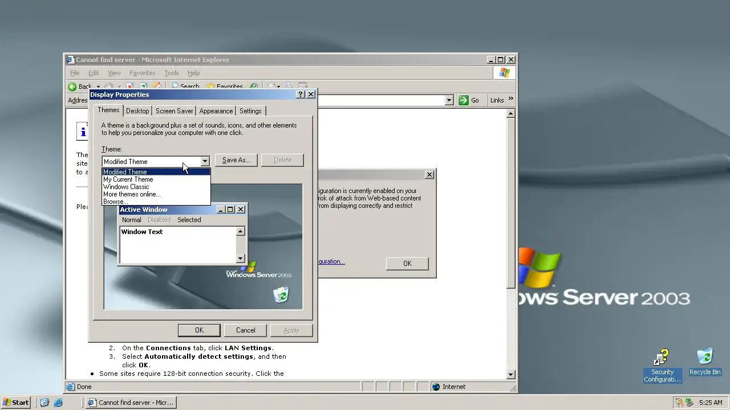730x410 pixels.
Task: Select the Recycle Bin desktop icon
Action: pyautogui.click(x=705, y=362)
